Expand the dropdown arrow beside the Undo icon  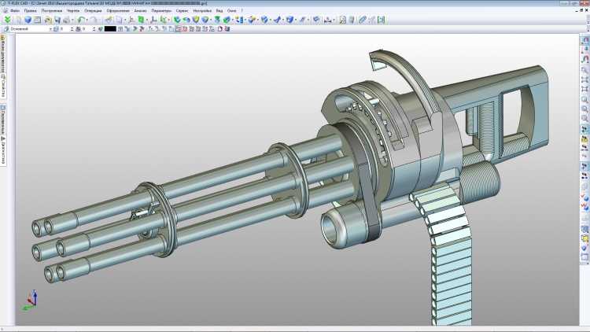pos(86,20)
